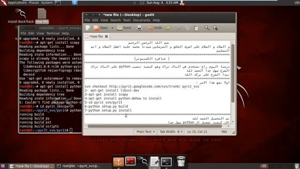Click the date and time in top panel
The height and width of the screenshot is (169, 300).
(162, 3)
